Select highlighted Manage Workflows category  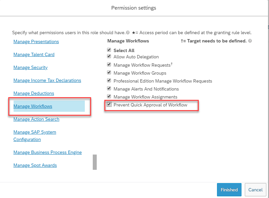[x=33, y=106]
